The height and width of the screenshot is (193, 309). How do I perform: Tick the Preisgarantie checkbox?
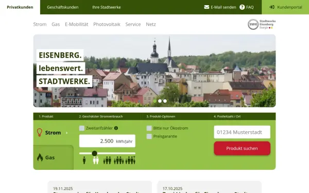point(149,136)
